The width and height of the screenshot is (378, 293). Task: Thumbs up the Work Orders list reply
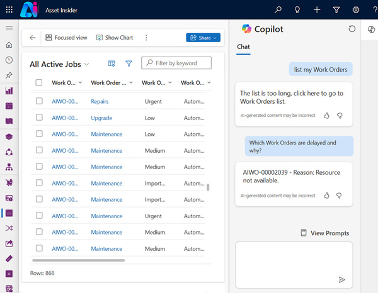click(x=326, y=116)
